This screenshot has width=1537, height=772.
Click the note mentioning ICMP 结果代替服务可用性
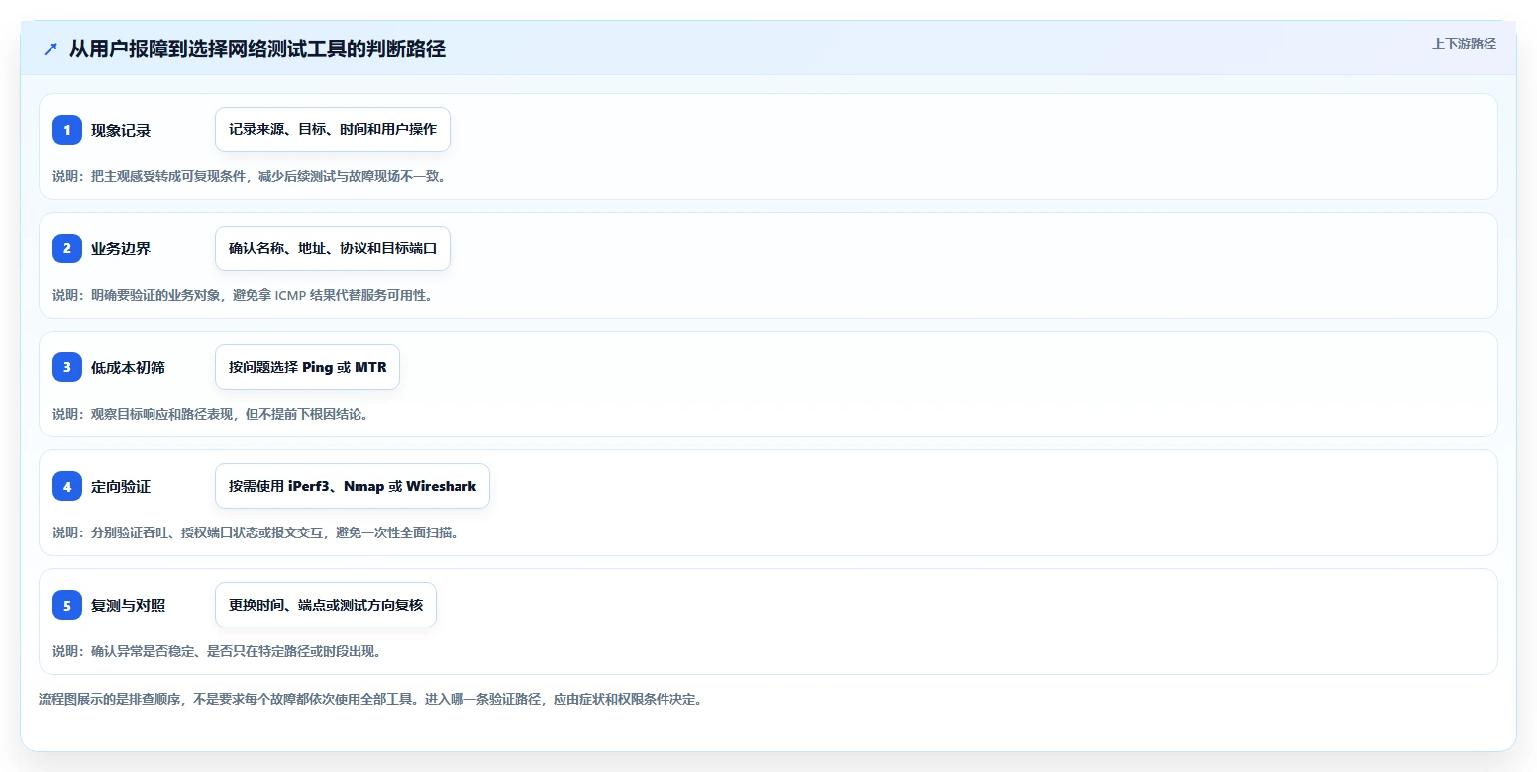pyautogui.click(x=243, y=295)
